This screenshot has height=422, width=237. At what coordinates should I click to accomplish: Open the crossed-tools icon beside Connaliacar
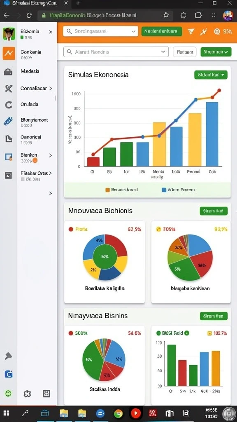(9, 89)
